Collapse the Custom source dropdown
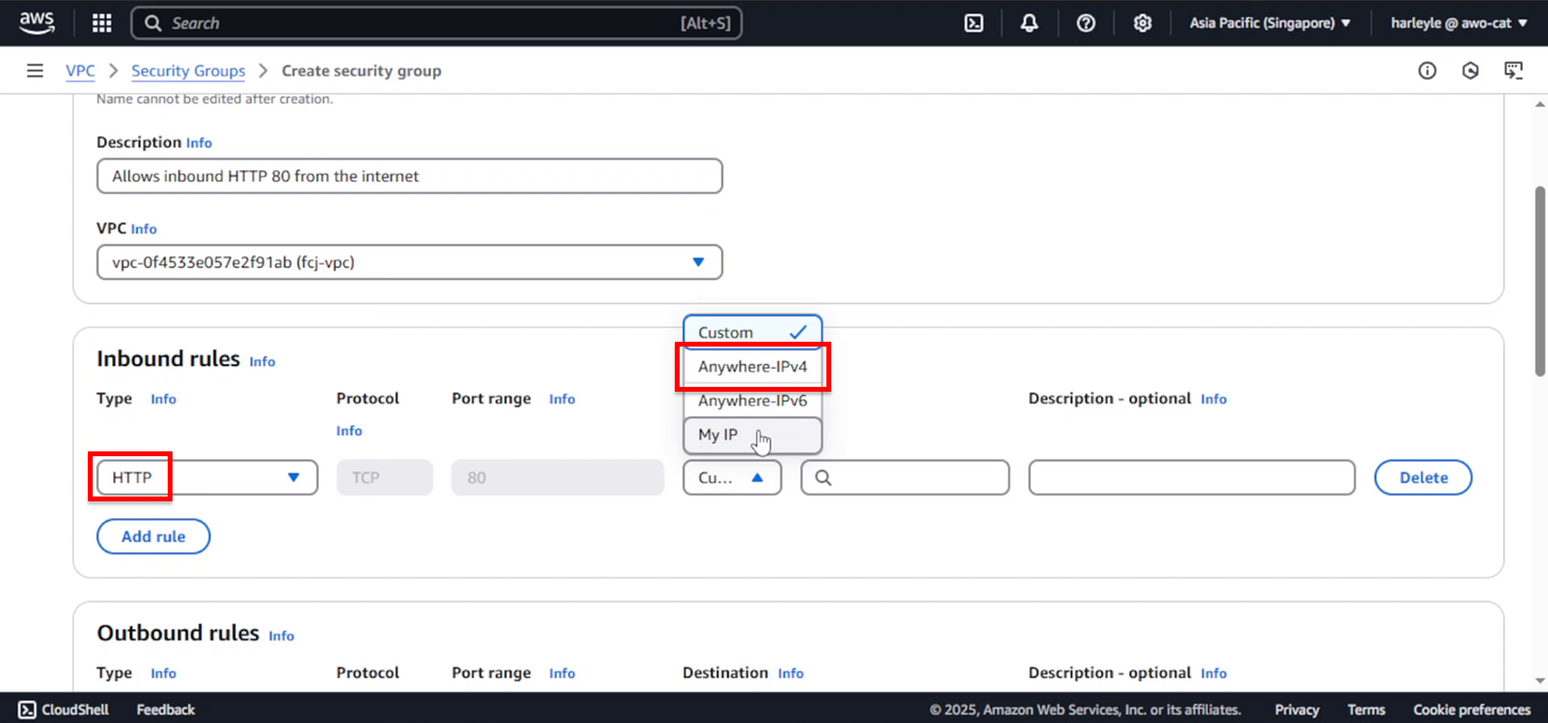The height and width of the screenshot is (723, 1548). (x=732, y=478)
